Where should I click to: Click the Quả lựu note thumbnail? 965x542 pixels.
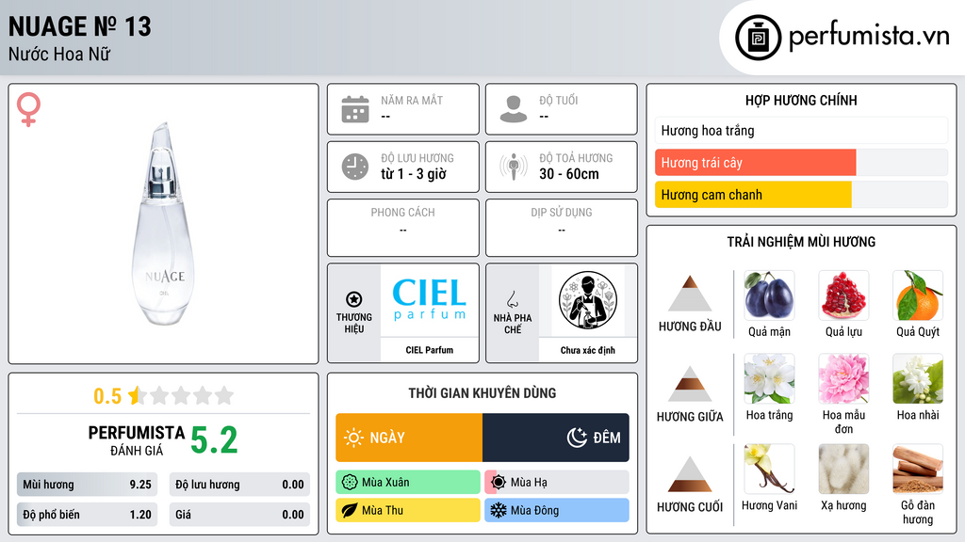pos(843,295)
